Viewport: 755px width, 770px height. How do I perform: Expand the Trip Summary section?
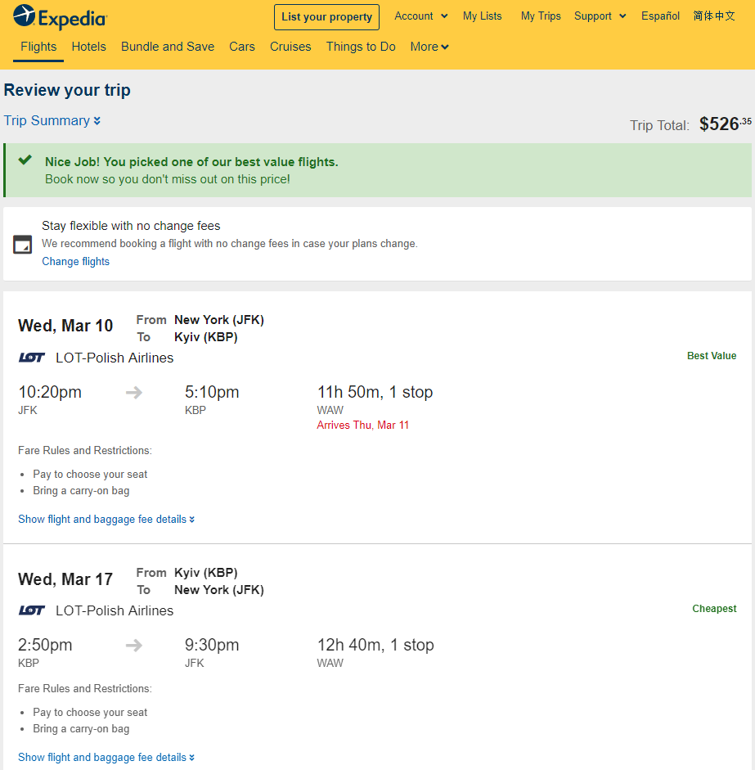pyautogui.click(x=52, y=121)
